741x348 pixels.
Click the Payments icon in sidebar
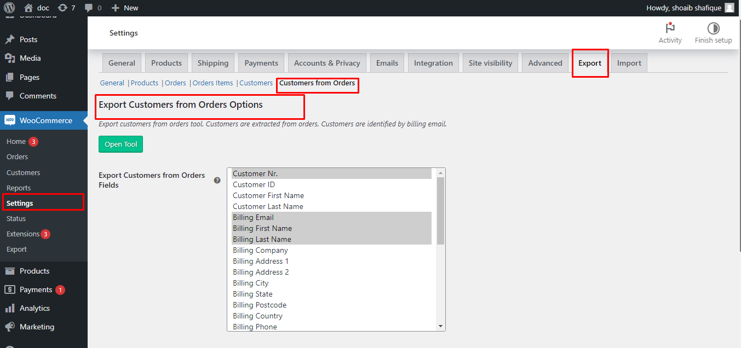[x=10, y=289]
